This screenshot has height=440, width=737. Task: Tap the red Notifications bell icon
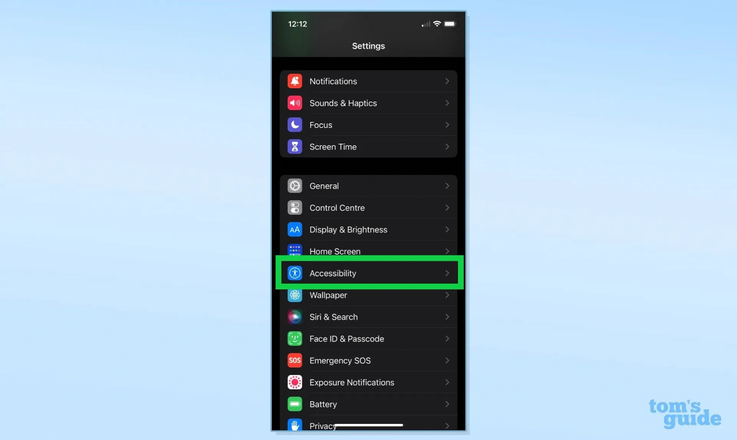294,81
